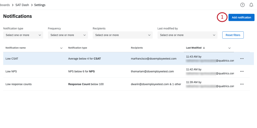
Task: Open more options for Low NPS row
Action: tap(242, 71)
